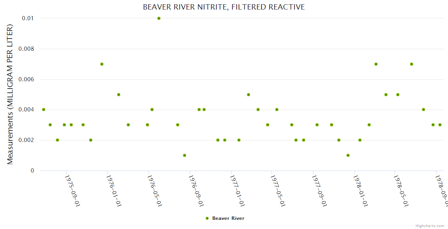Click the highest data point at 0.01

pos(159,18)
